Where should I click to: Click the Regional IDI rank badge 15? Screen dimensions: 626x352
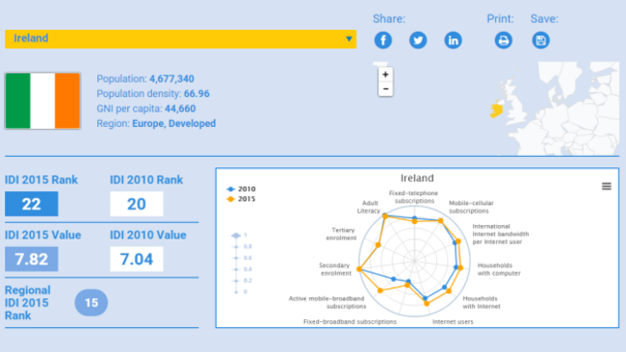click(x=91, y=303)
